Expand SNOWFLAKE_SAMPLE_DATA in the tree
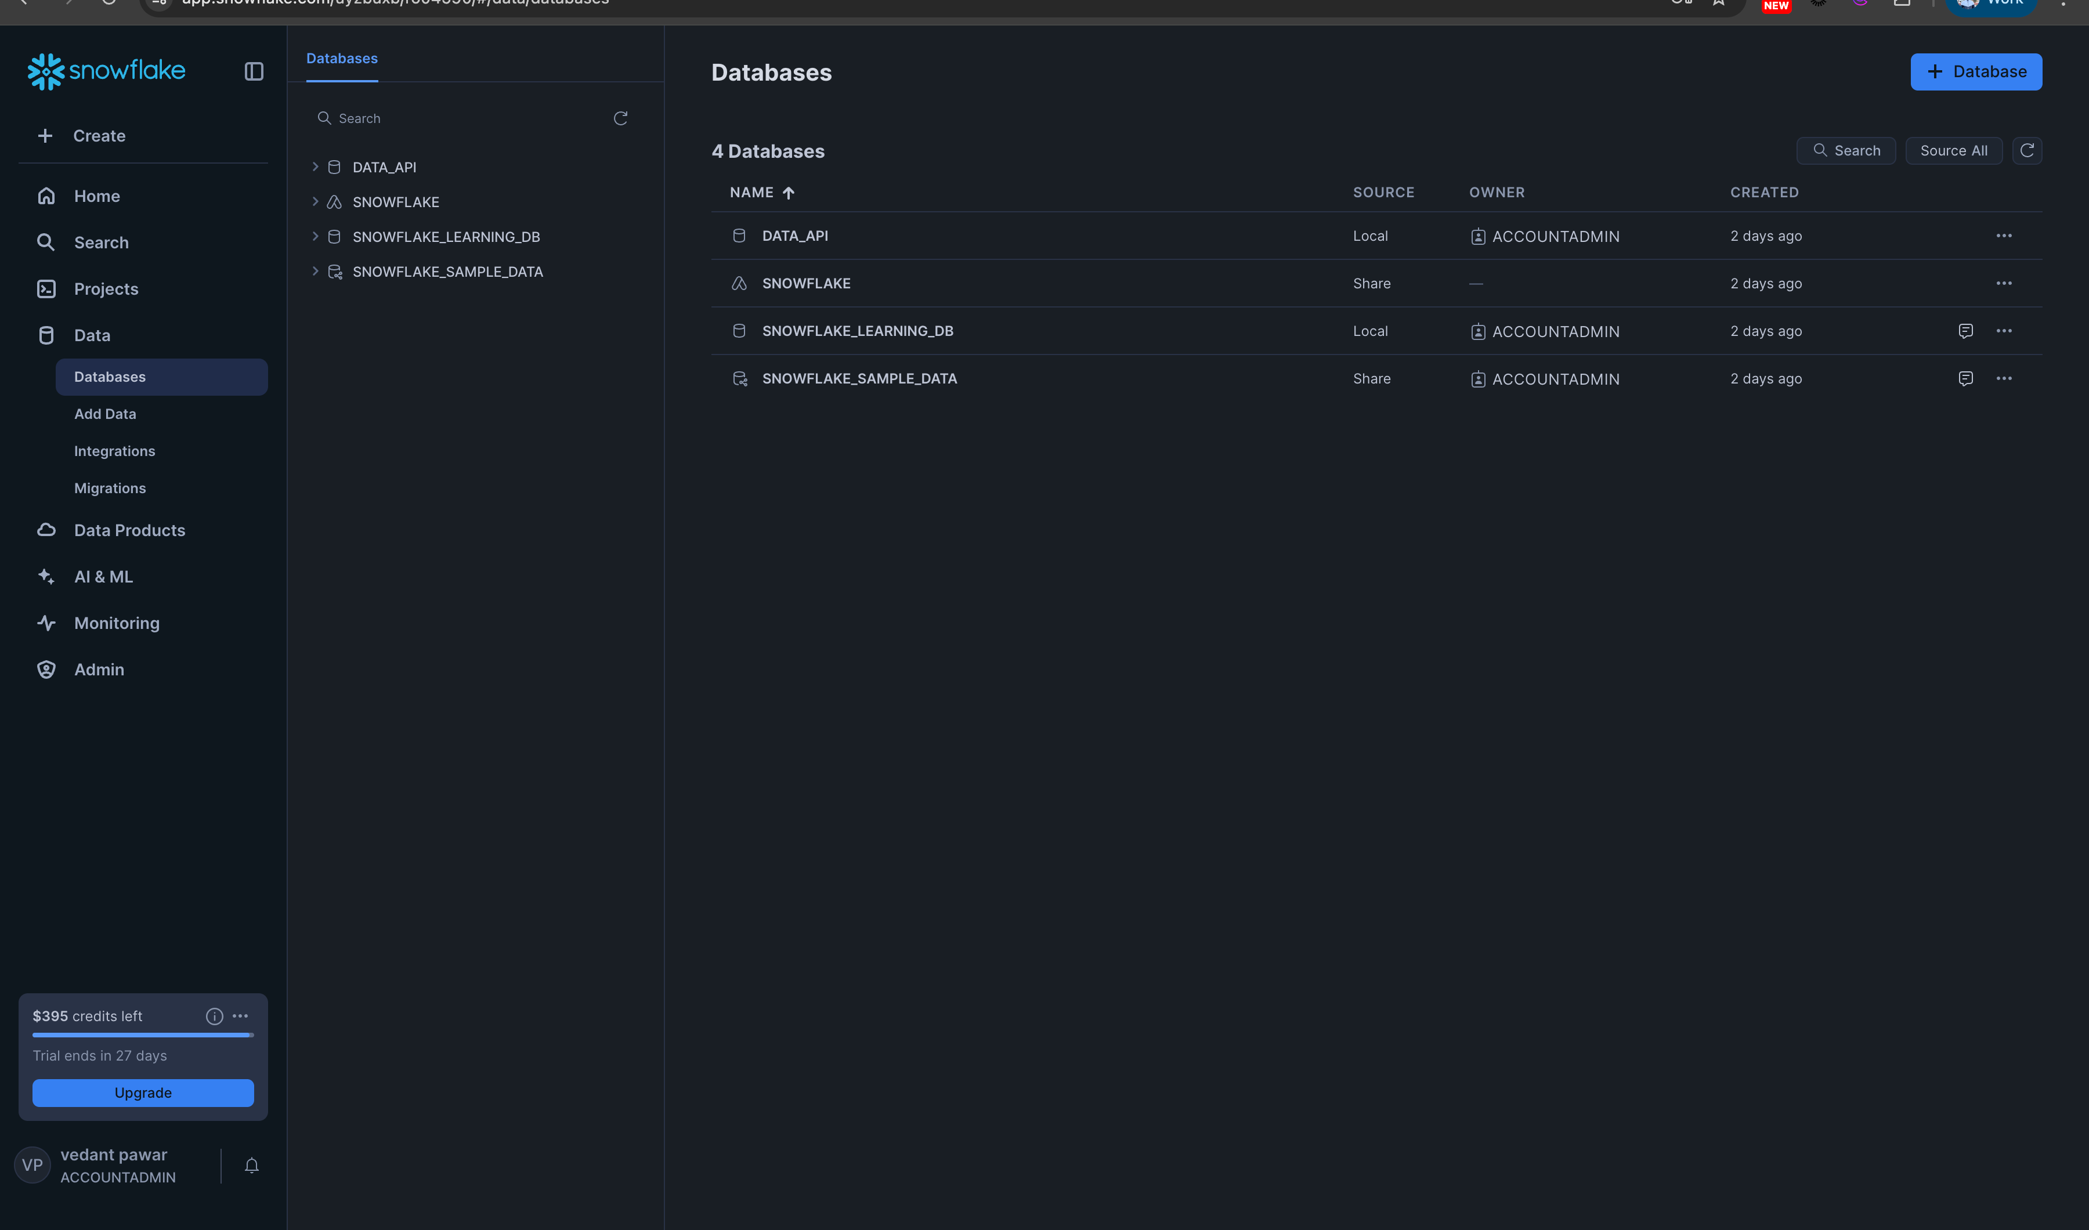Screen dimensions: 2089x1230 coord(315,271)
